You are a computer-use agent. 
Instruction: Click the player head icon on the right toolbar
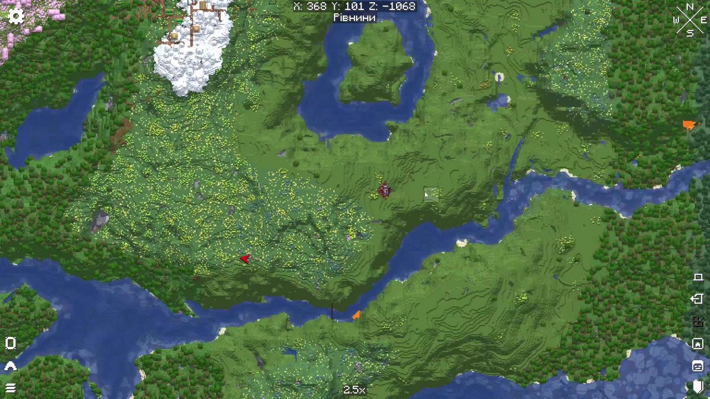click(x=698, y=366)
